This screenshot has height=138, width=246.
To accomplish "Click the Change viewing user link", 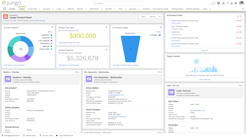I will [42, 21].
